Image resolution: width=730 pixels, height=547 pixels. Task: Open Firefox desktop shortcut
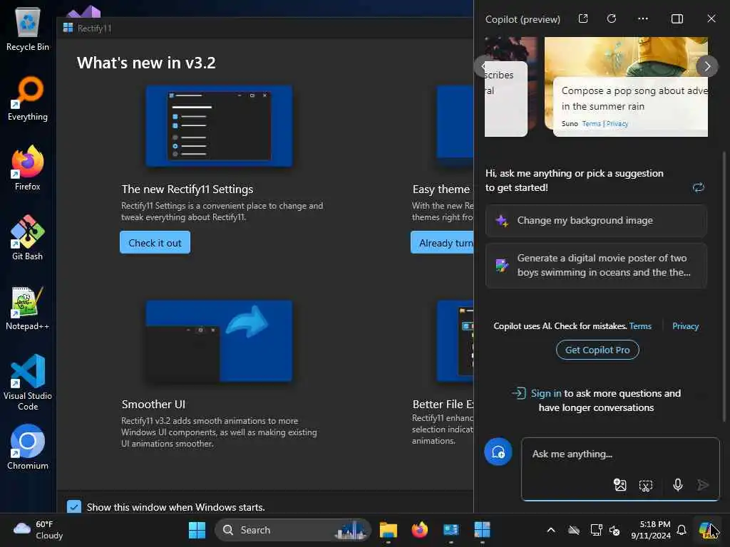pyautogui.click(x=28, y=168)
